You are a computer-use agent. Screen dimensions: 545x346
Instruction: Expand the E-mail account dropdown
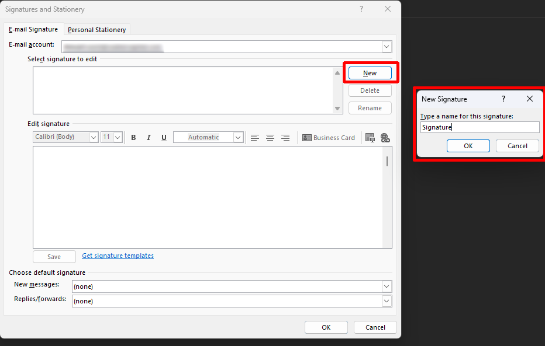click(387, 47)
